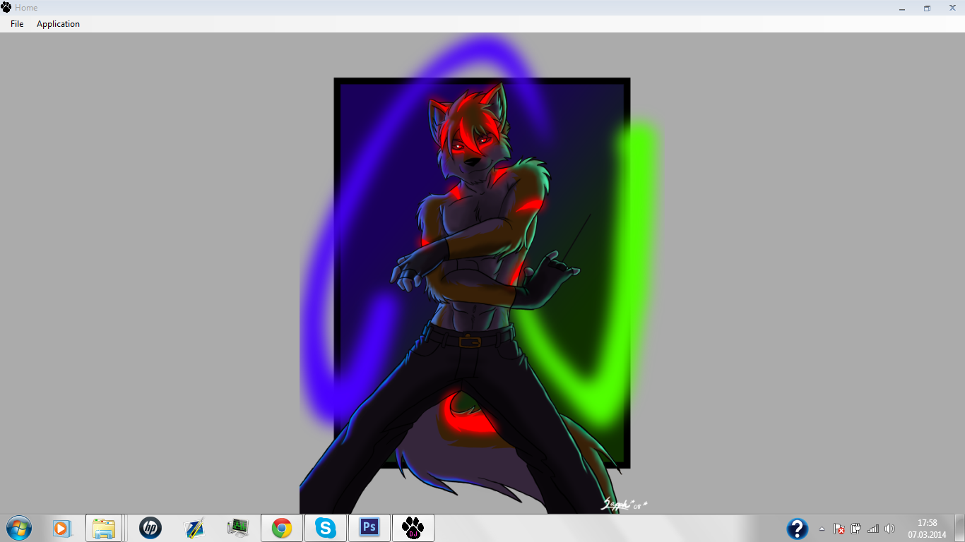Switch to Google Chrome
This screenshot has height=542, width=965.
282,528
